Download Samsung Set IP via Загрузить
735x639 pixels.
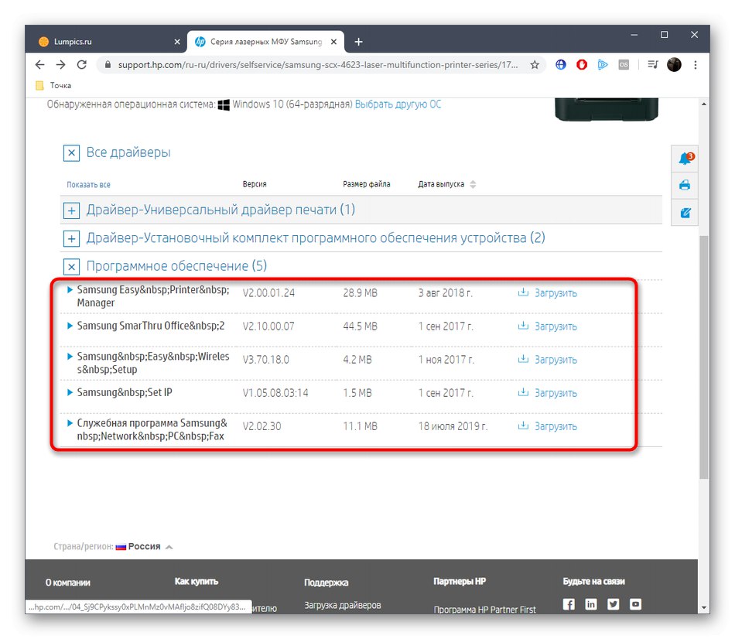[548, 393]
